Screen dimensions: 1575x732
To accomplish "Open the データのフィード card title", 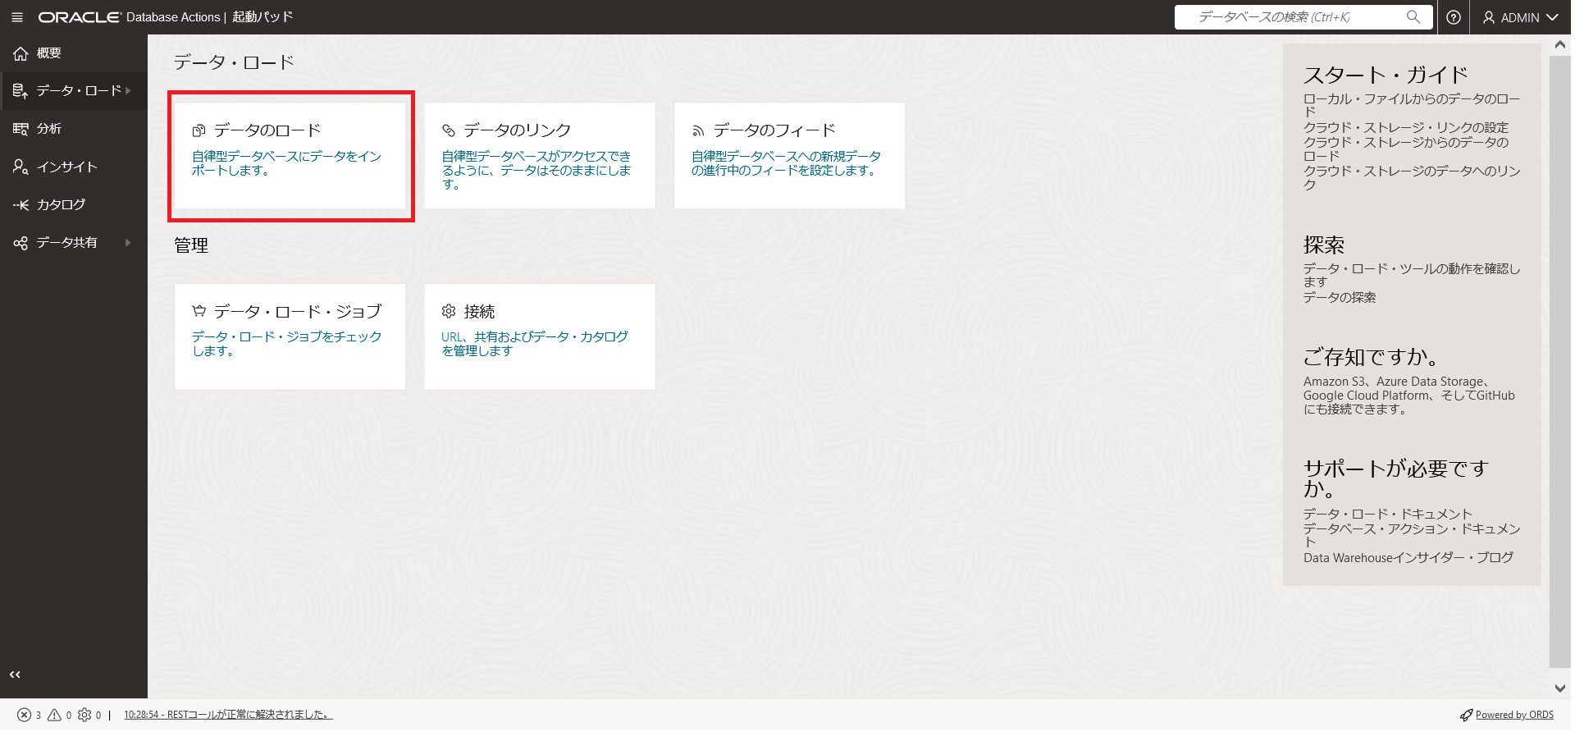I will click(x=774, y=130).
